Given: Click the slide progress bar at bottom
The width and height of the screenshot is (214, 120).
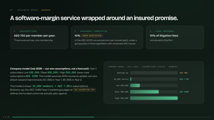Looking at the screenshot, I should click(111, 117).
